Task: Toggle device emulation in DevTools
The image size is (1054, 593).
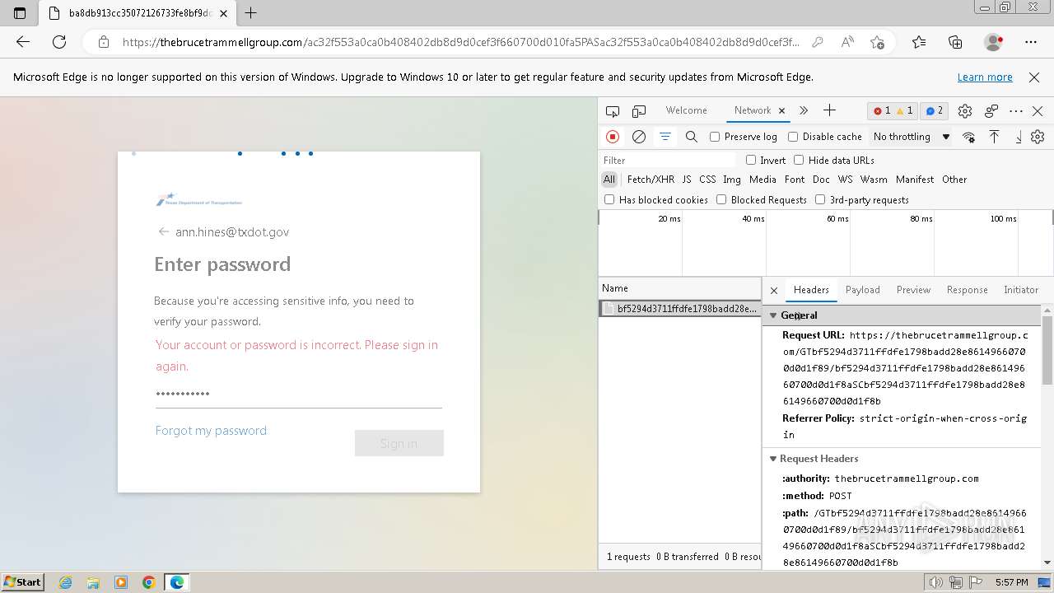Action: pyautogui.click(x=639, y=110)
